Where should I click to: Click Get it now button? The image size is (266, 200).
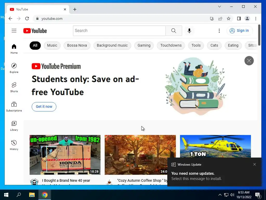[x=44, y=107]
